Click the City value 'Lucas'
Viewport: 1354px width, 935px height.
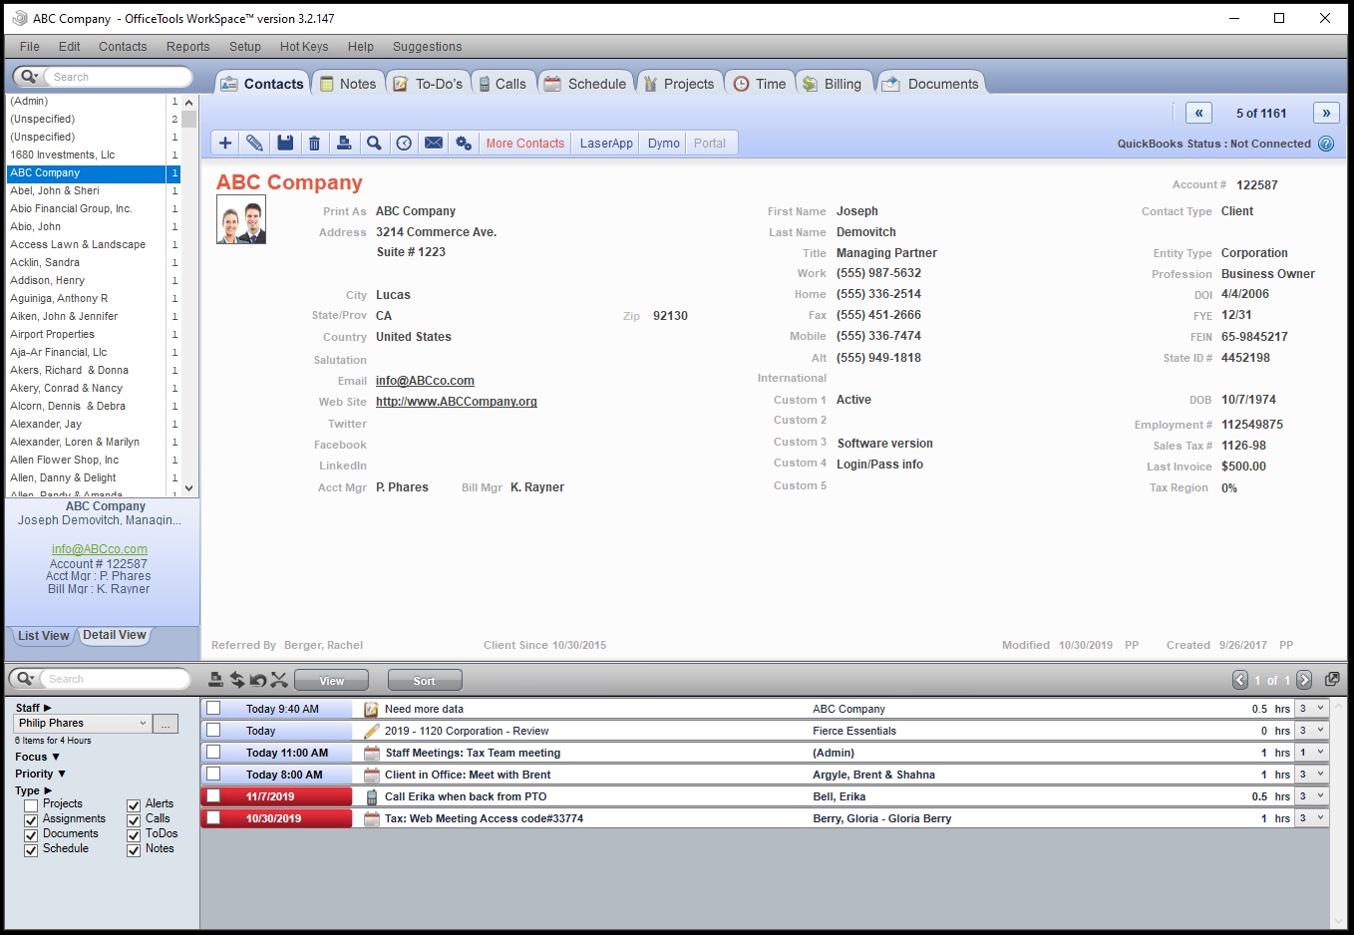point(393,295)
